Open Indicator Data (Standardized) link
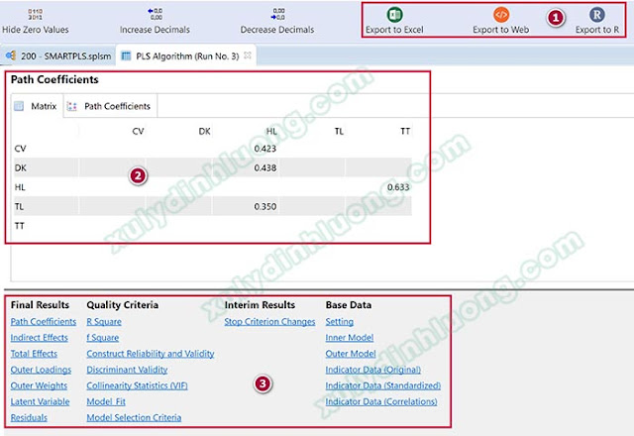 tap(383, 385)
